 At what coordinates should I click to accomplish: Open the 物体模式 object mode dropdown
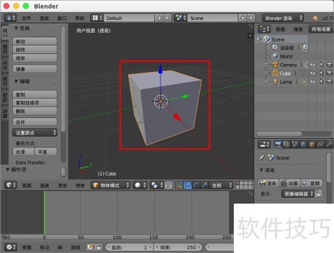click(x=111, y=185)
